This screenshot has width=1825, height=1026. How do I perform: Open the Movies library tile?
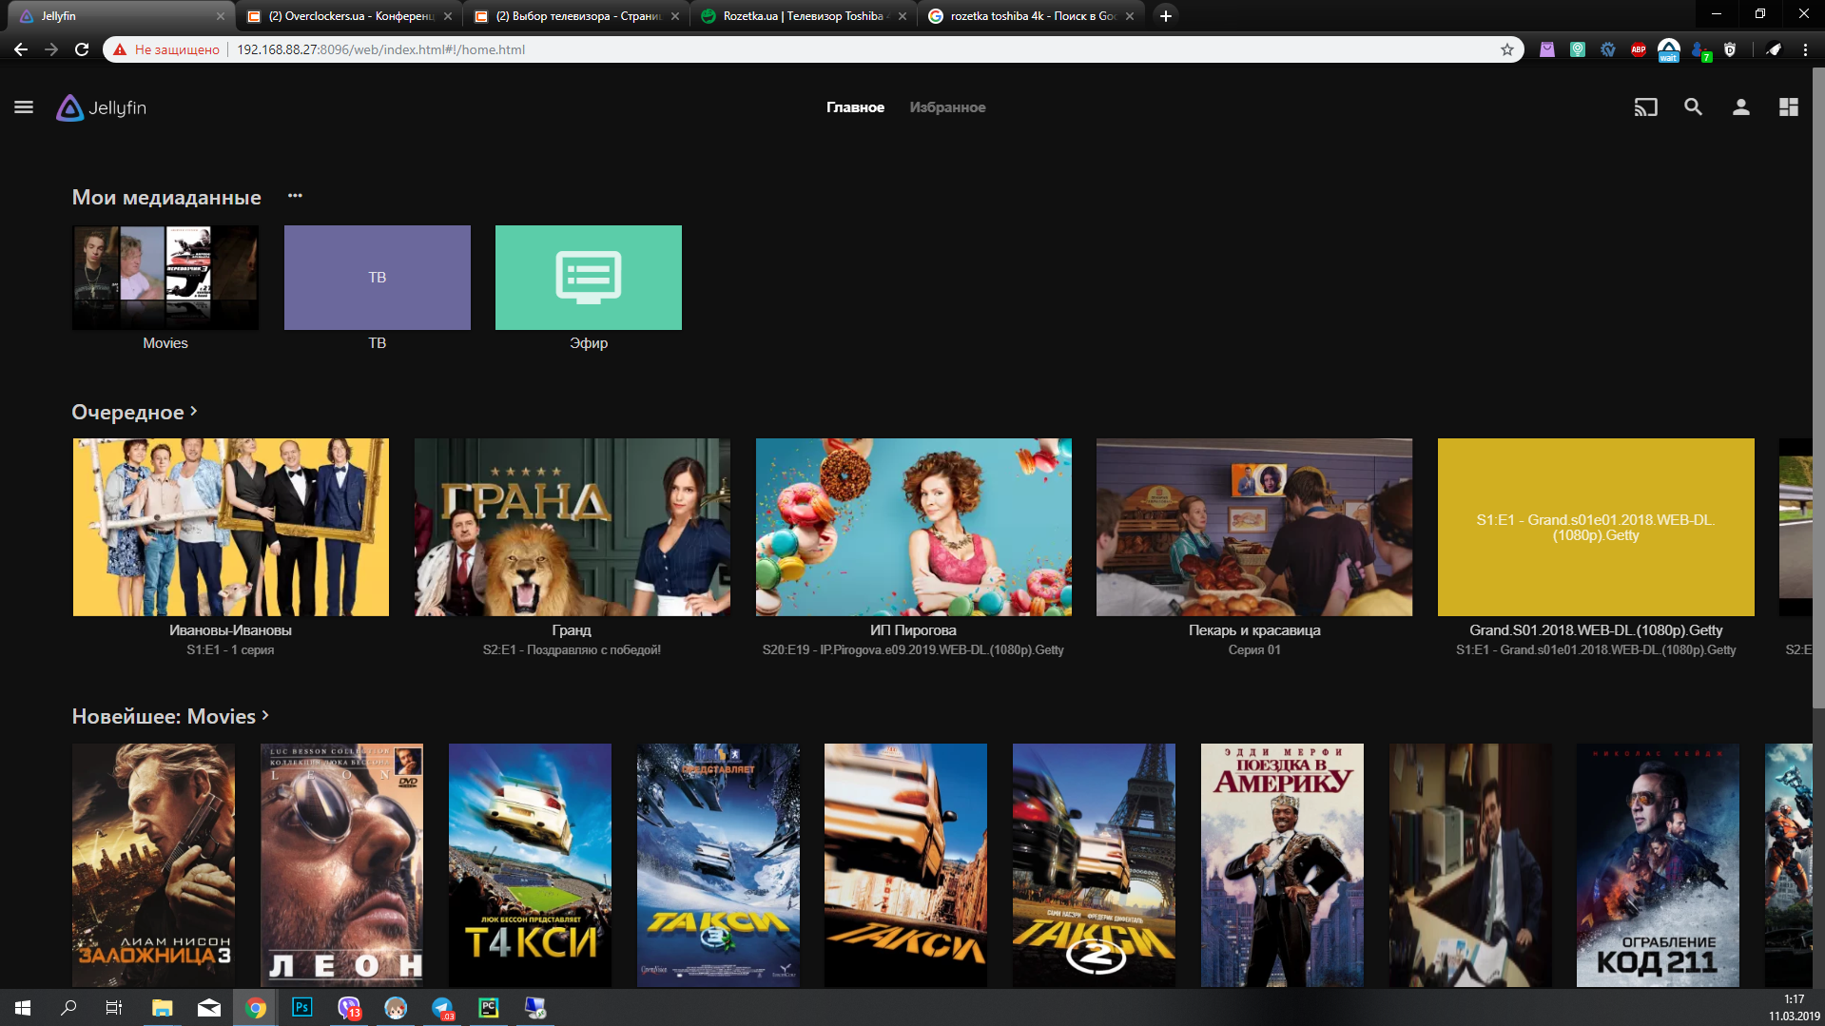click(x=165, y=278)
